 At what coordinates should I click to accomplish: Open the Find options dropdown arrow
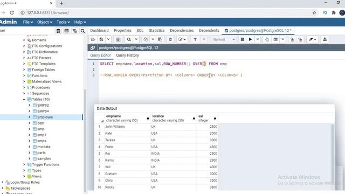pyautogui.click(x=136, y=39)
